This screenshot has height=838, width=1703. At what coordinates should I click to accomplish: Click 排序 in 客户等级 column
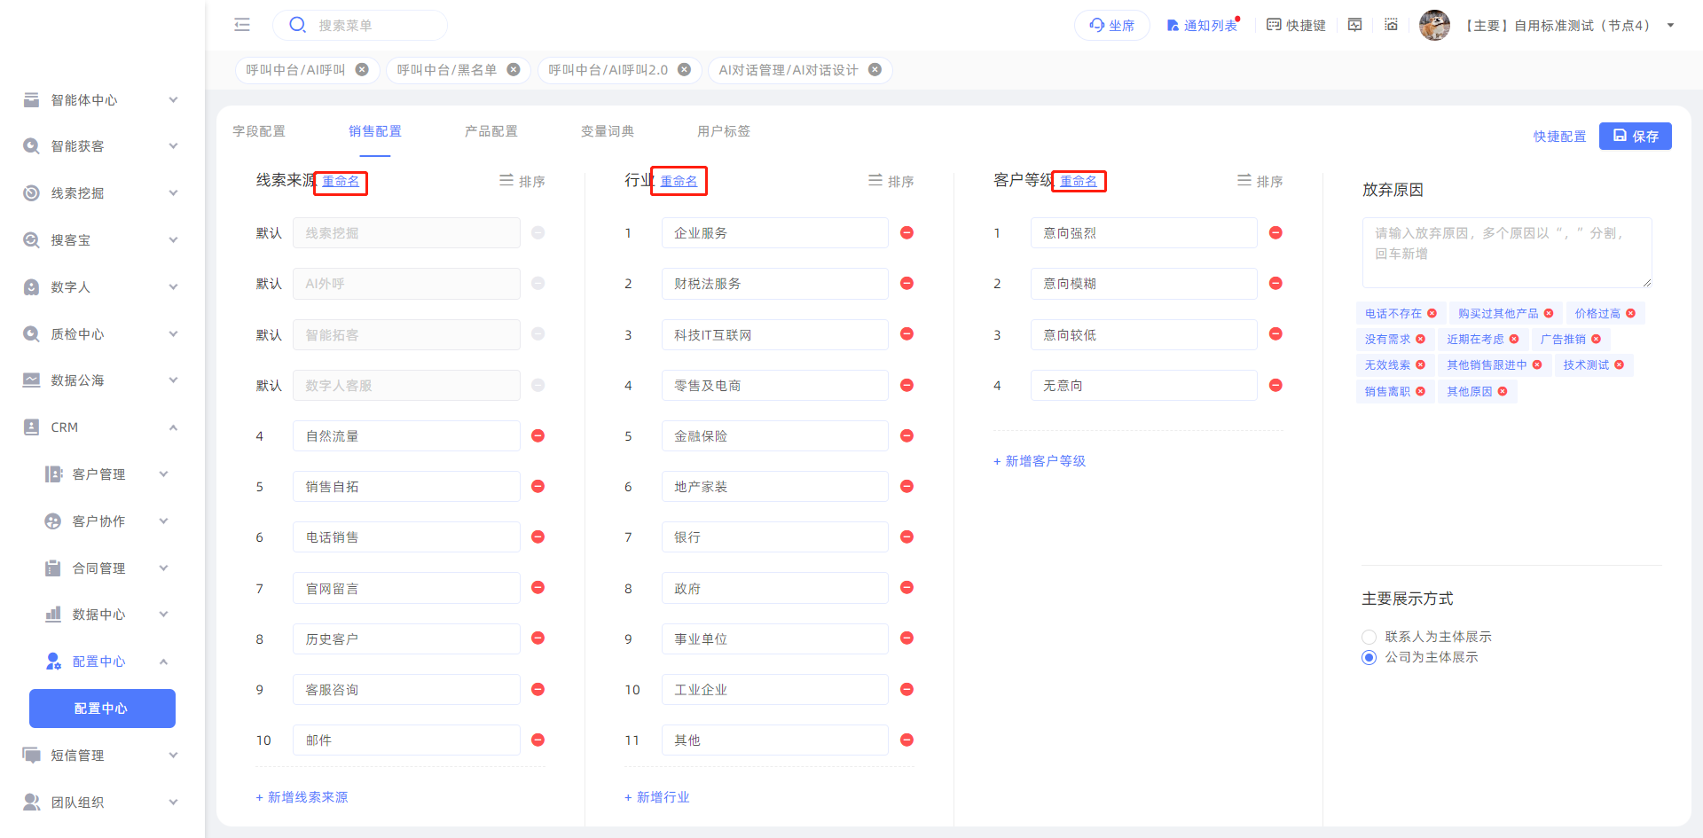tap(1260, 181)
